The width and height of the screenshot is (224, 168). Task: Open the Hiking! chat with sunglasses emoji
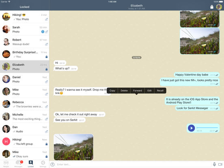pos(25,17)
